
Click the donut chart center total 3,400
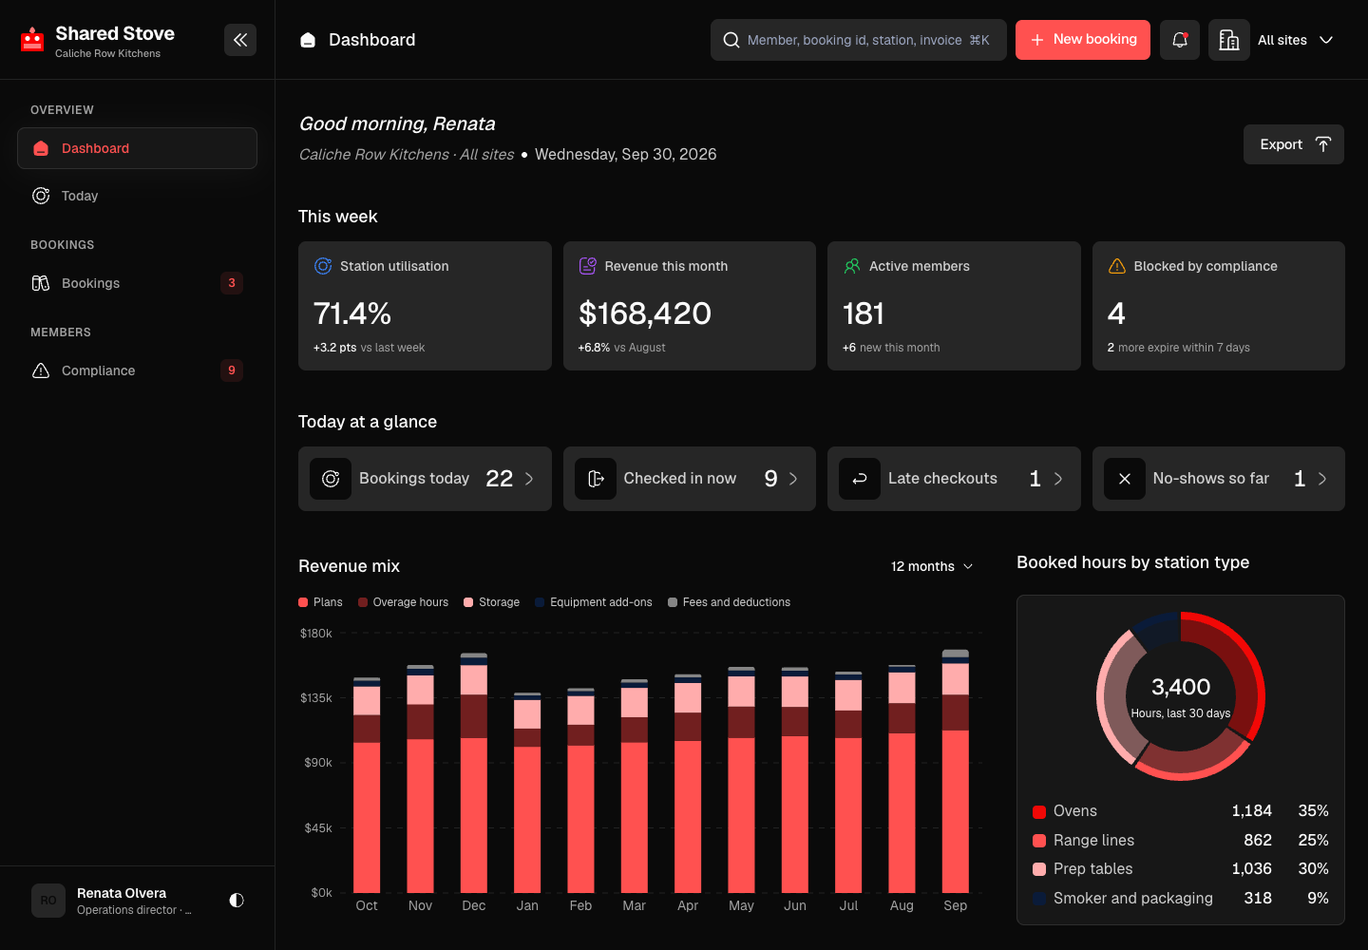pos(1181,687)
